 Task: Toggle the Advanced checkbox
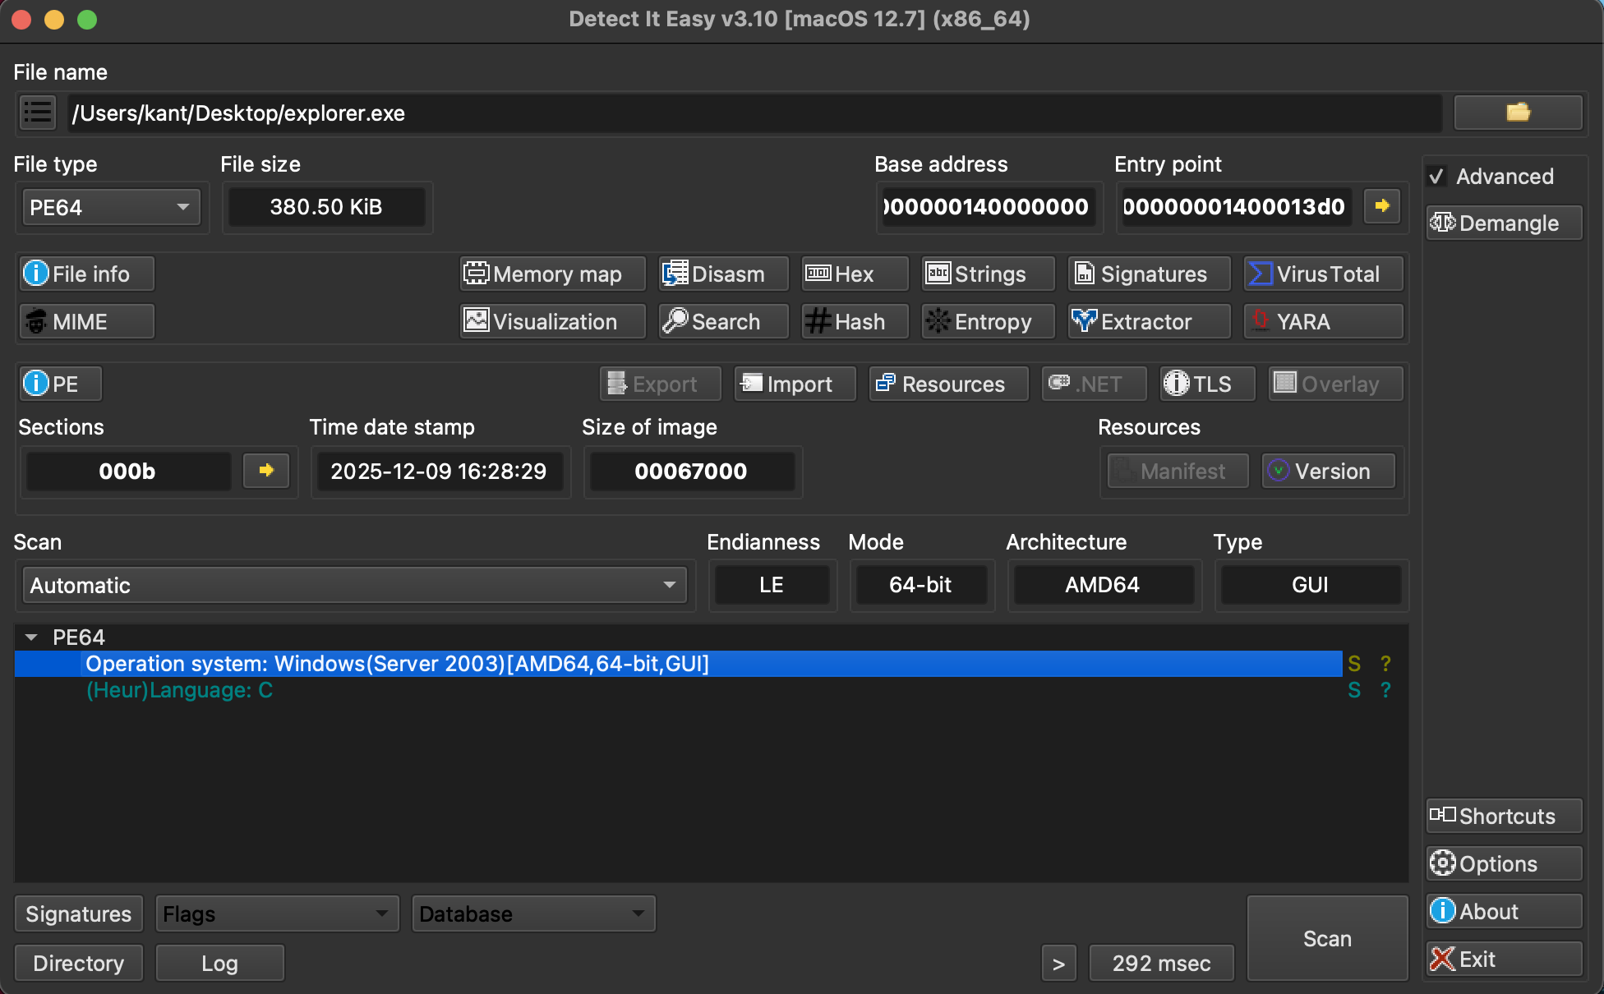(1436, 177)
